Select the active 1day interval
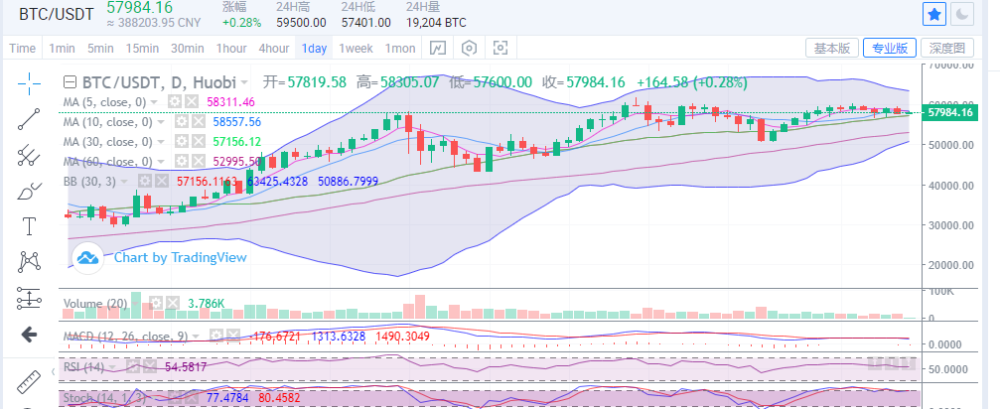 tap(315, 49)
